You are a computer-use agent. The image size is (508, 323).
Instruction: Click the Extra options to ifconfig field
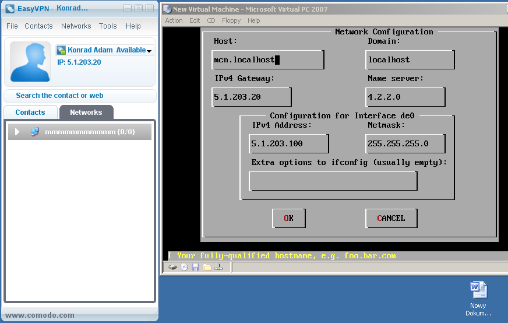pyautogui.click(x=333, y=181)
